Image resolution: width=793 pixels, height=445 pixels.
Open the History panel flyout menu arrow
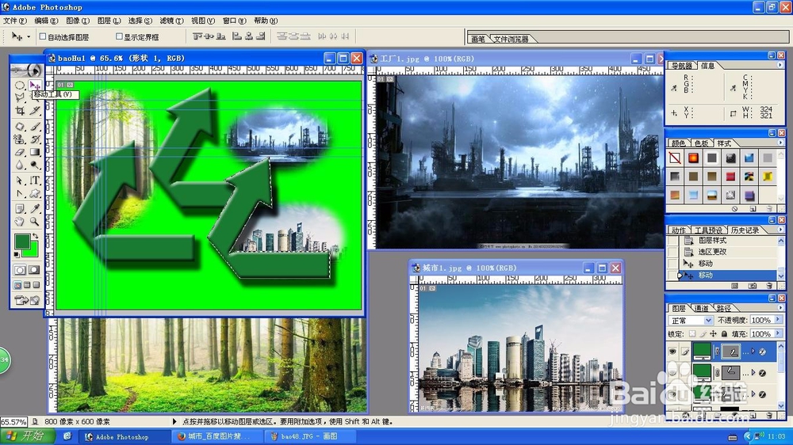pyautogui.click(x=780, y=230)
